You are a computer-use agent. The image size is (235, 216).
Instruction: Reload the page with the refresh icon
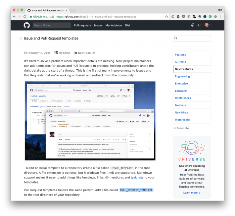pyautogui.click(x=25, y=17)
